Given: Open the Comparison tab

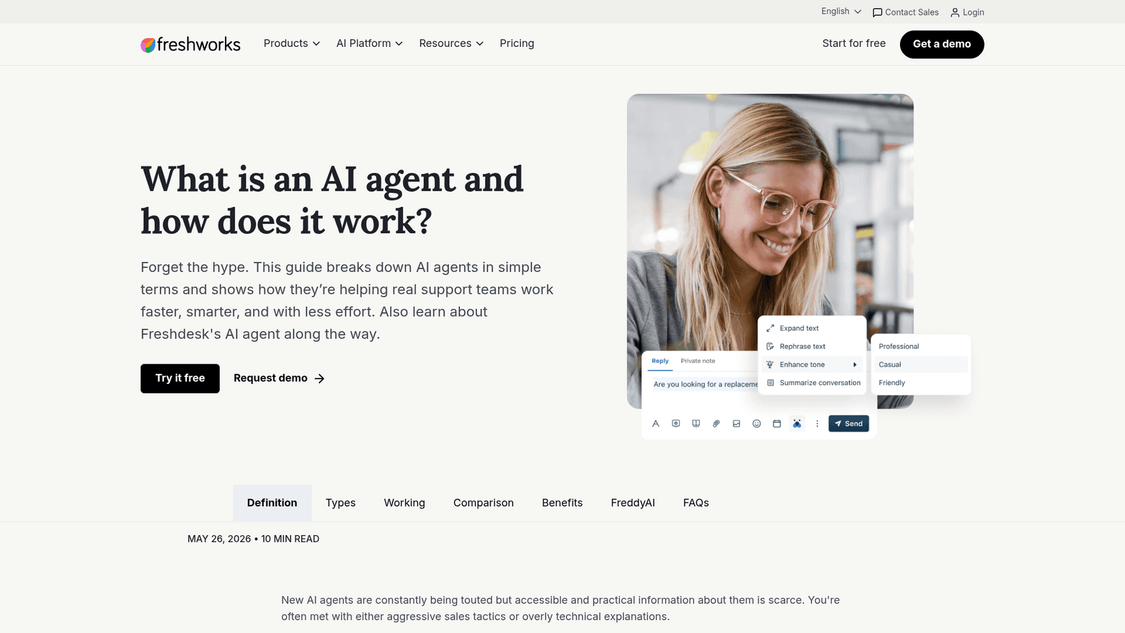Looking at the screenshot, I should click(x=483, y=503).
